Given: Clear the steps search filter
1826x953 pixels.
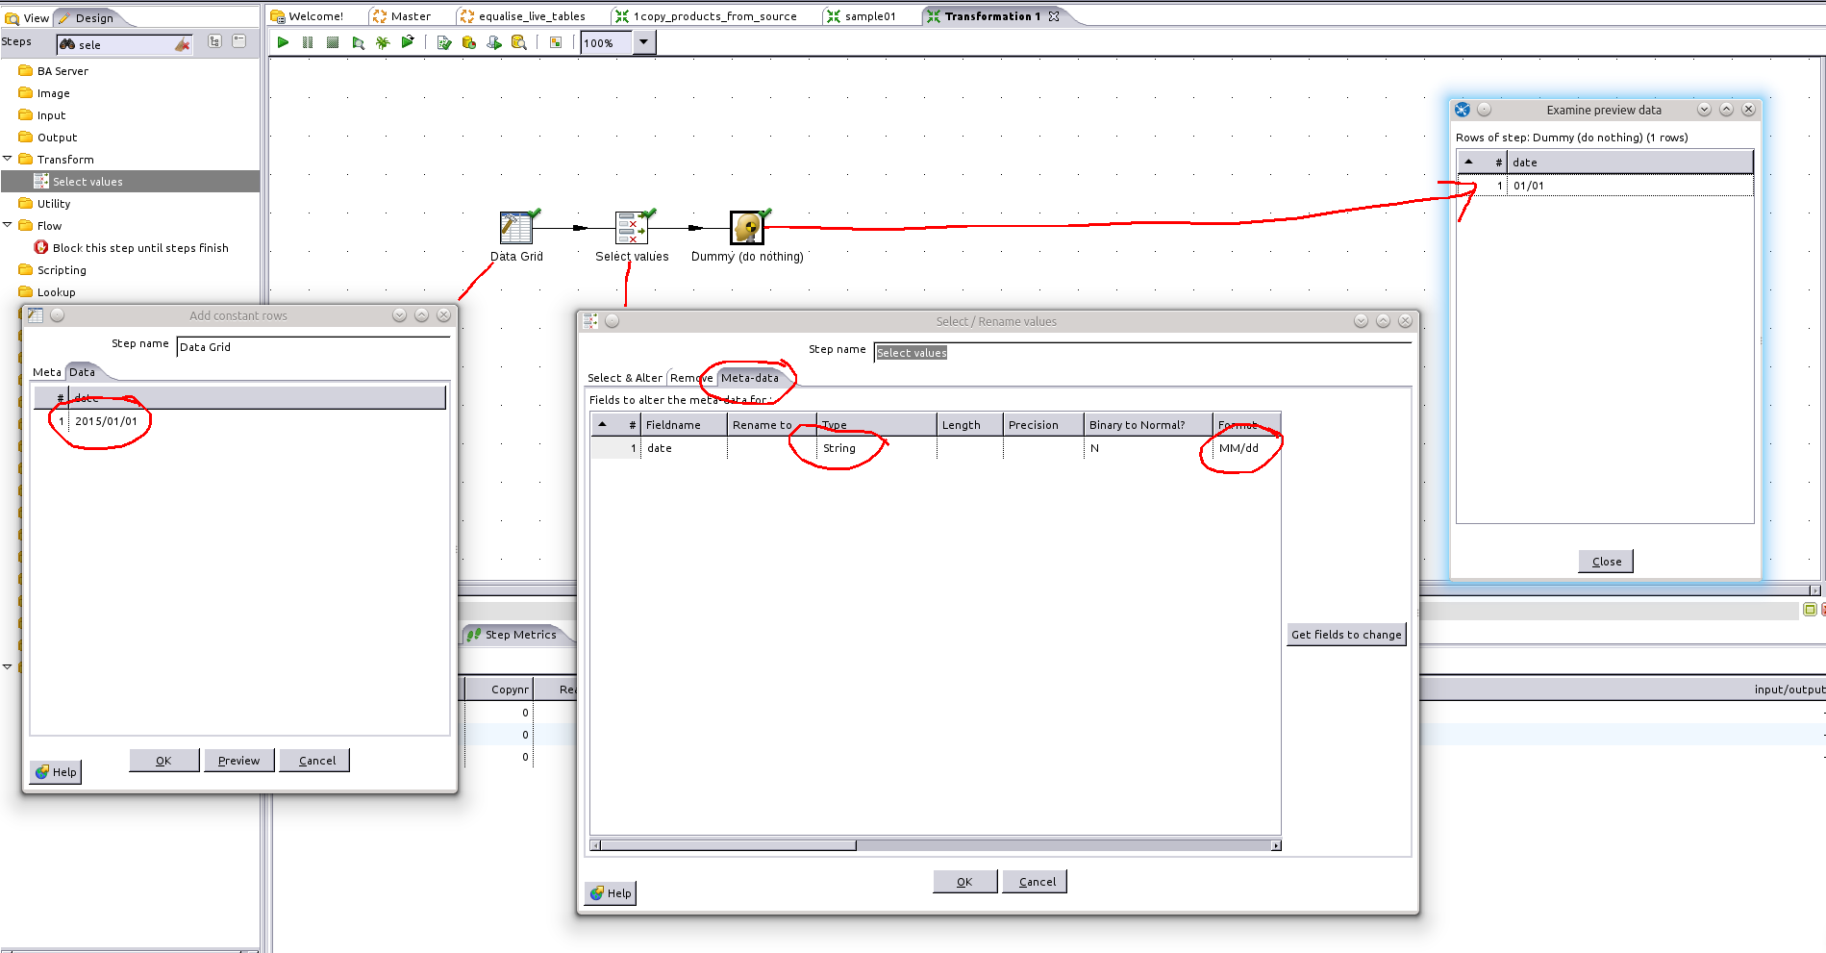Looking at the screenshot, I should [183, 44].
